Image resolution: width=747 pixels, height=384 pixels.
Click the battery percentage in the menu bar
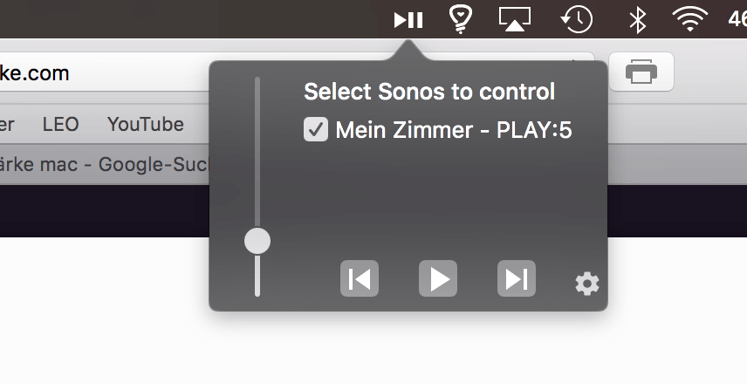[x=737, y=19]
